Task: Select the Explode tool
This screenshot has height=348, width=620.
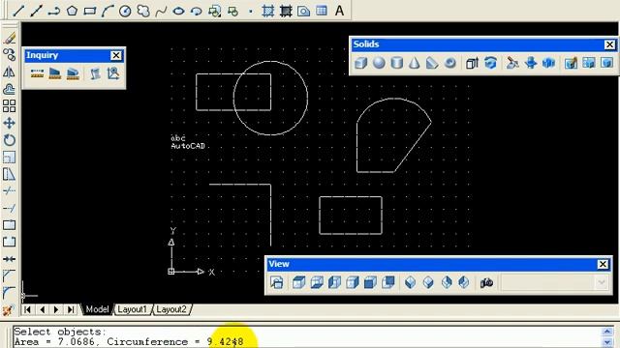Action: [8, 310]
